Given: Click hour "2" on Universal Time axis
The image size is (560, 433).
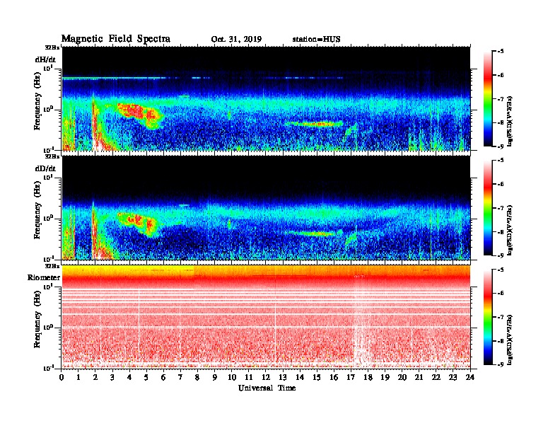Looking at the screenshot, I should 95,377.
